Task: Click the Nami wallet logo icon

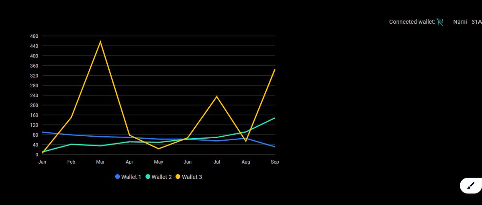Action: coord(440,22)
